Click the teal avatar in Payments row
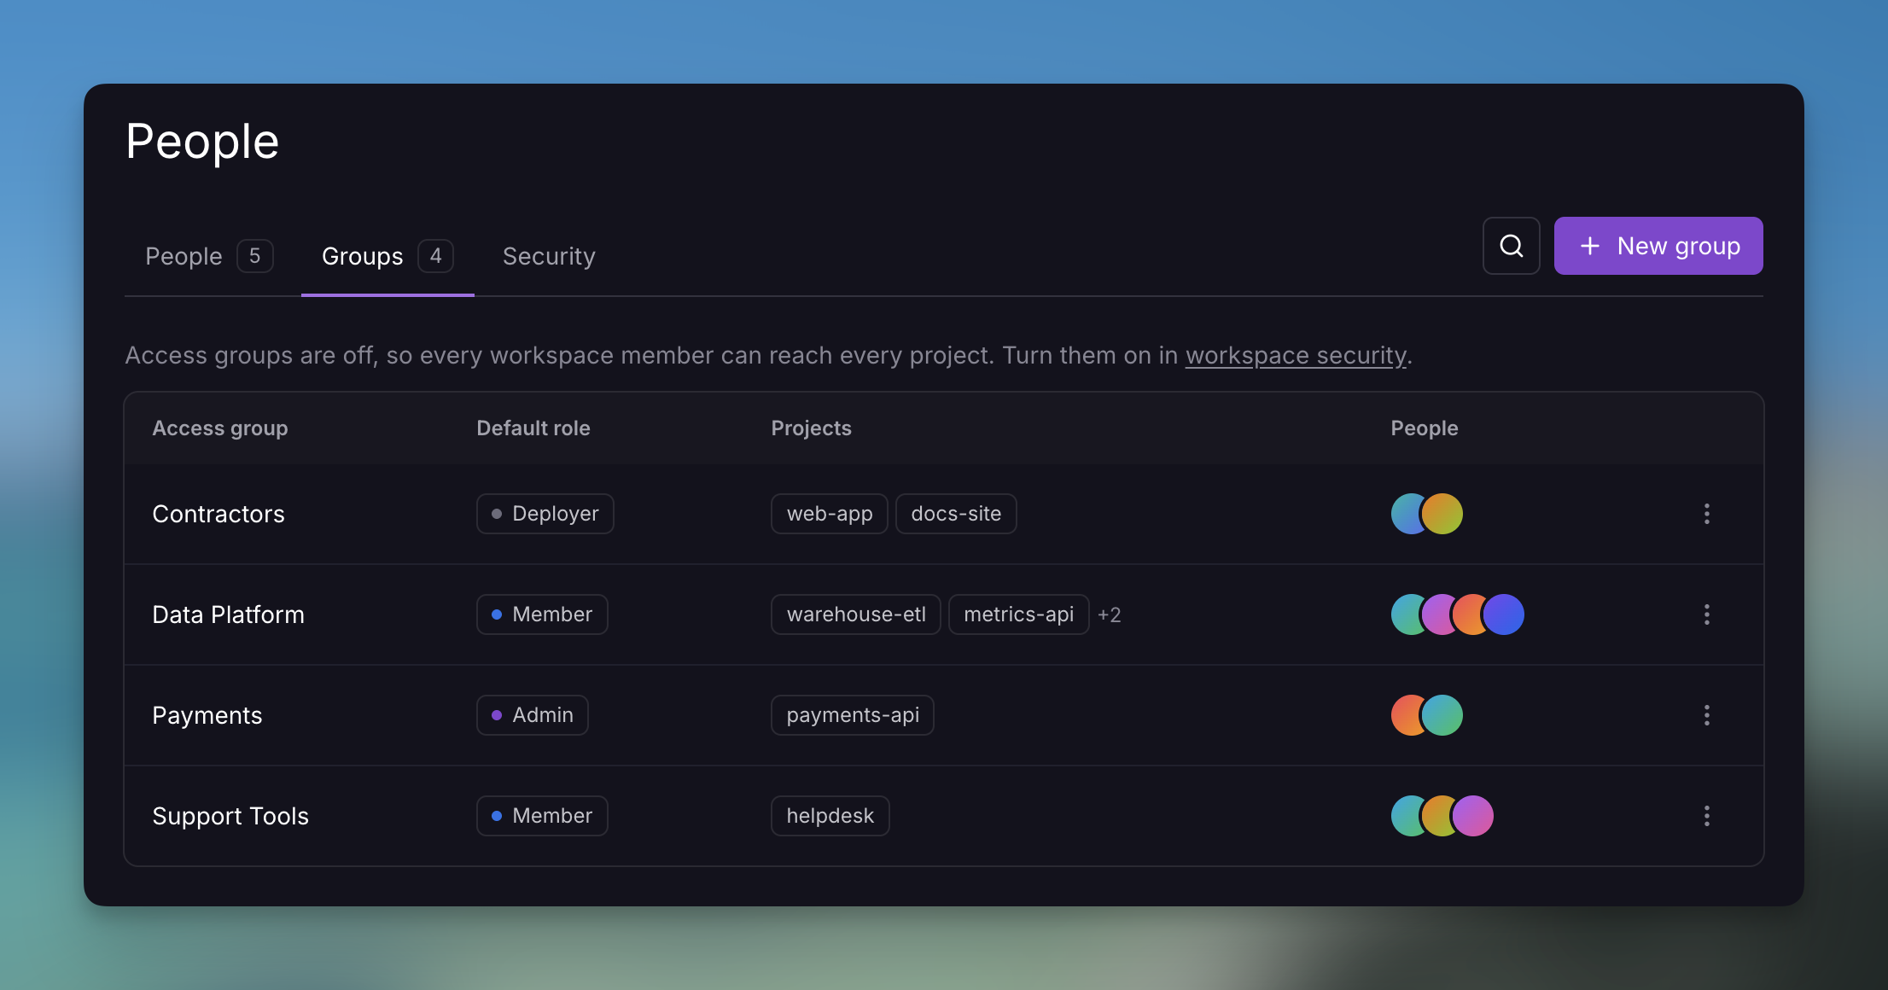 pos(1442,715)
